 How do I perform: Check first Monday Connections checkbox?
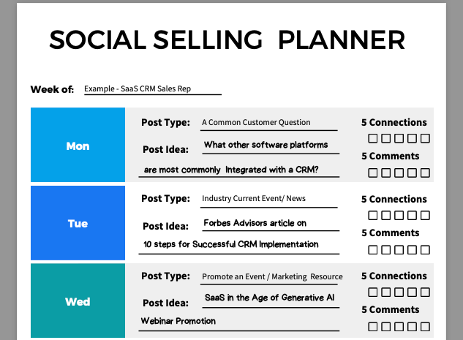[372, 138]
